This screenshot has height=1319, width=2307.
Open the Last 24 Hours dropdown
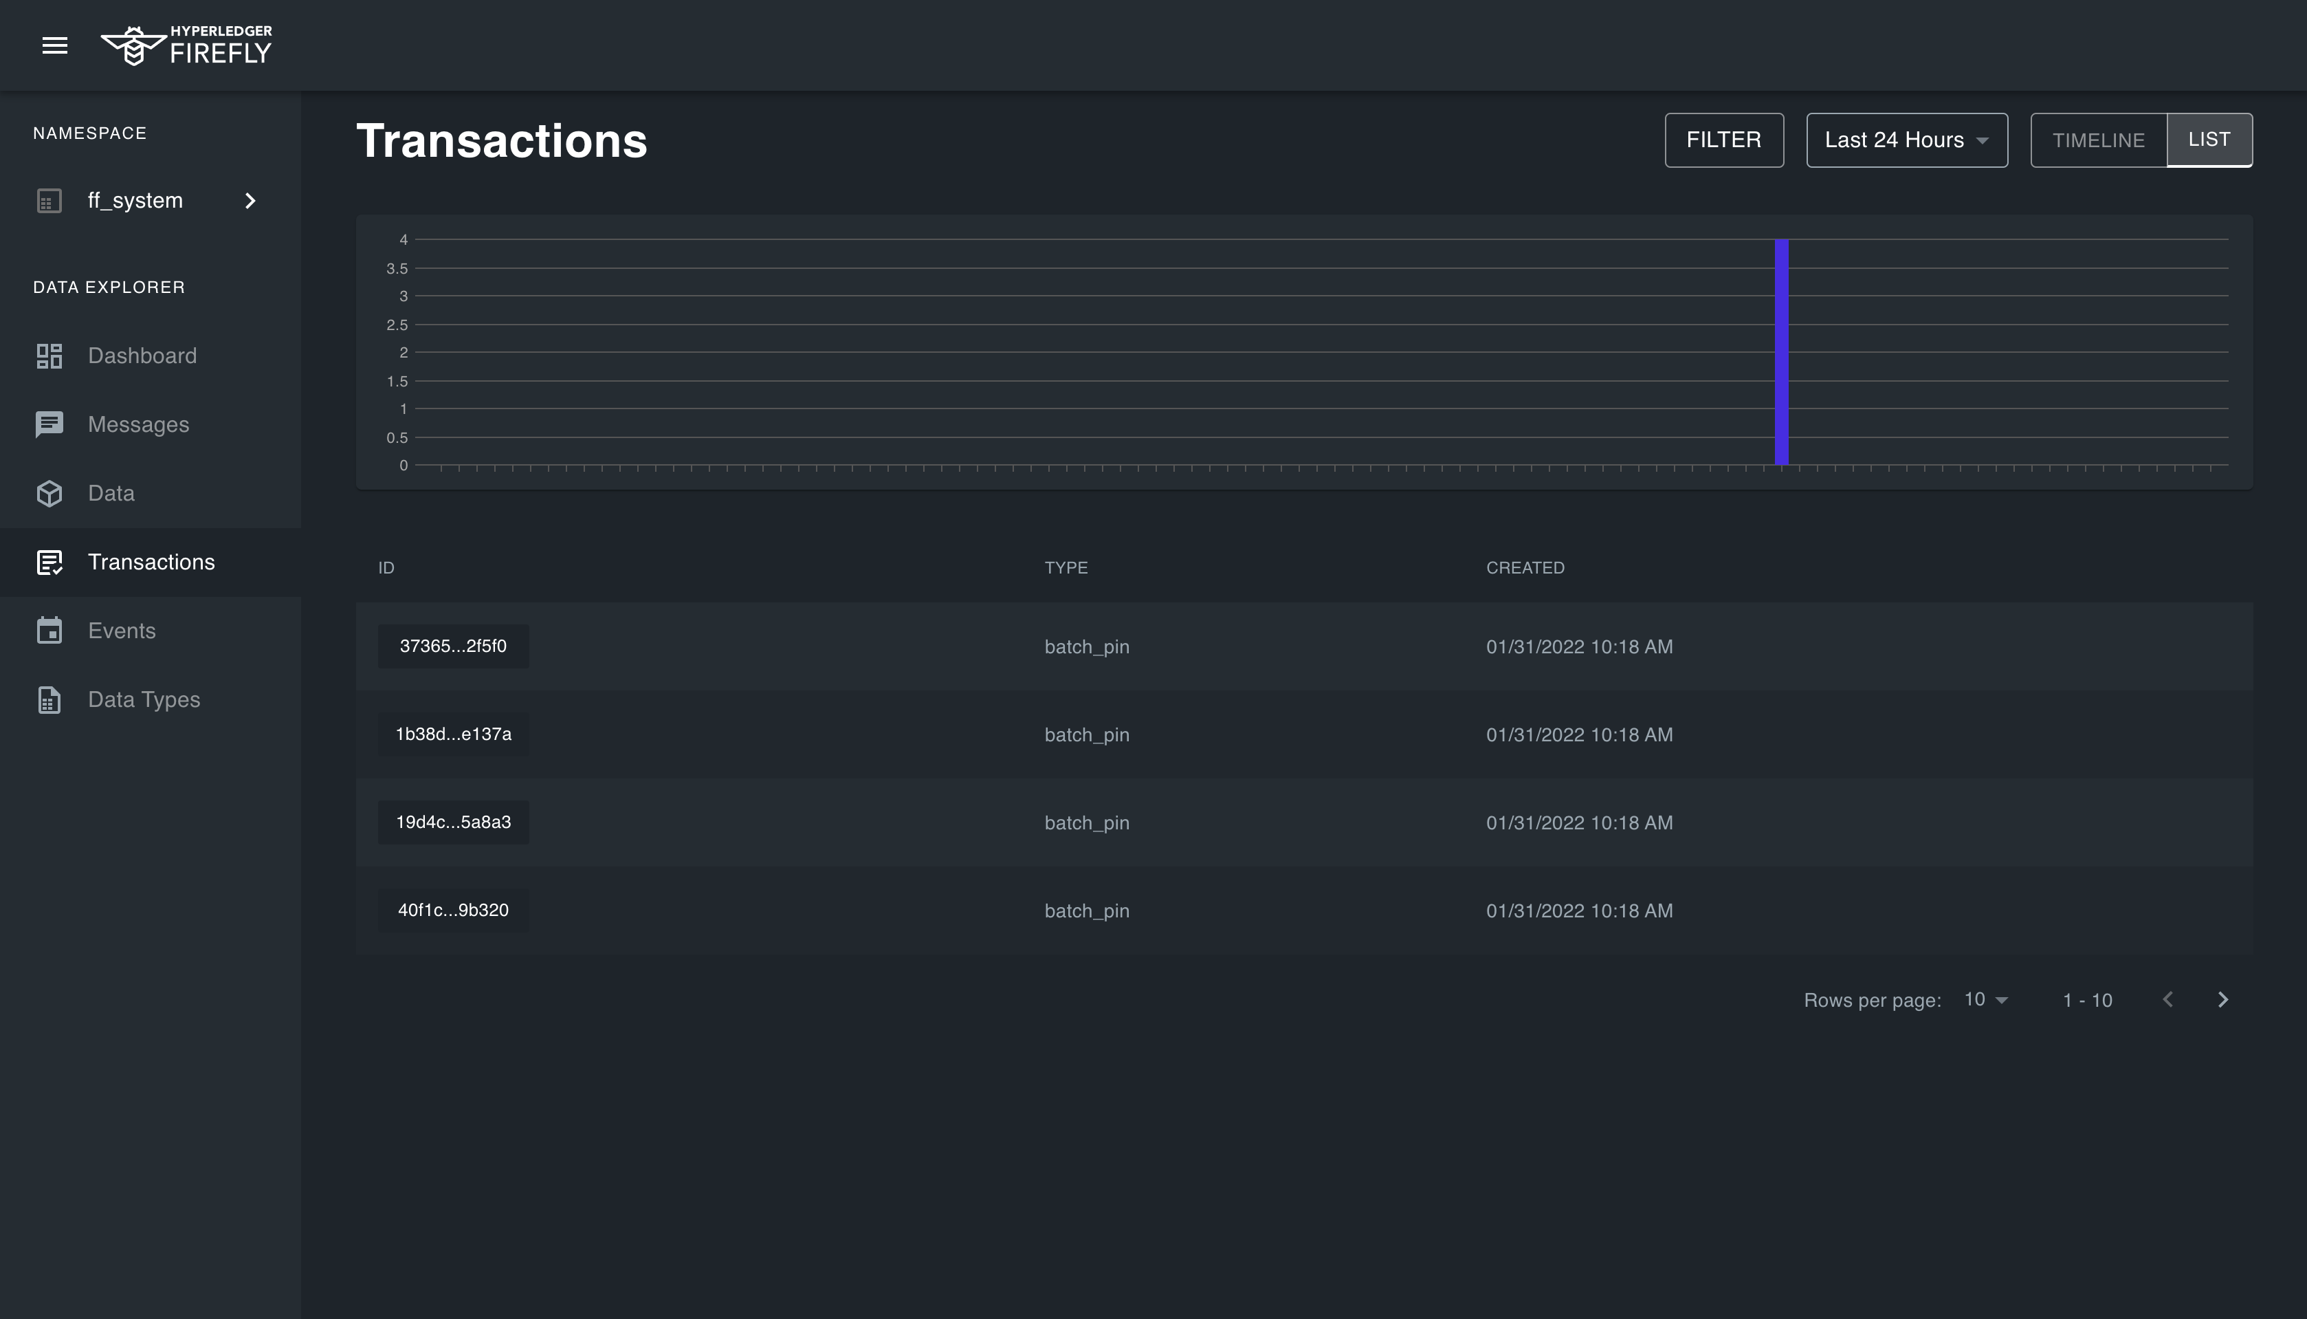[1906, 140]
